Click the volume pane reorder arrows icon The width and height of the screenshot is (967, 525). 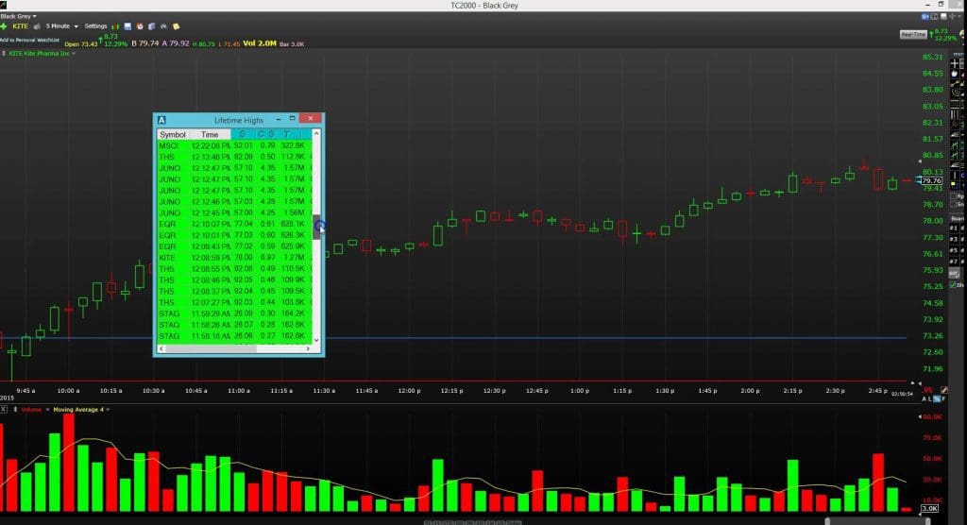coord(15,410)
